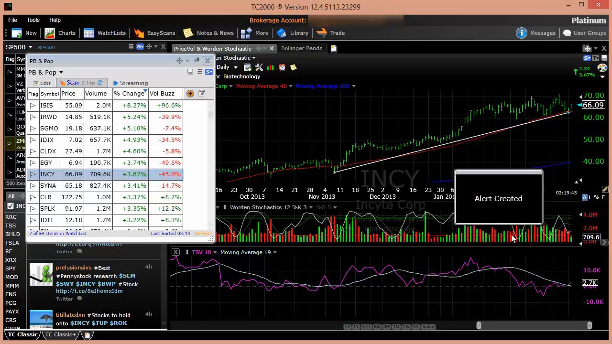Add new chart tab page icon
612x344 pixels.
coord(334,48)
